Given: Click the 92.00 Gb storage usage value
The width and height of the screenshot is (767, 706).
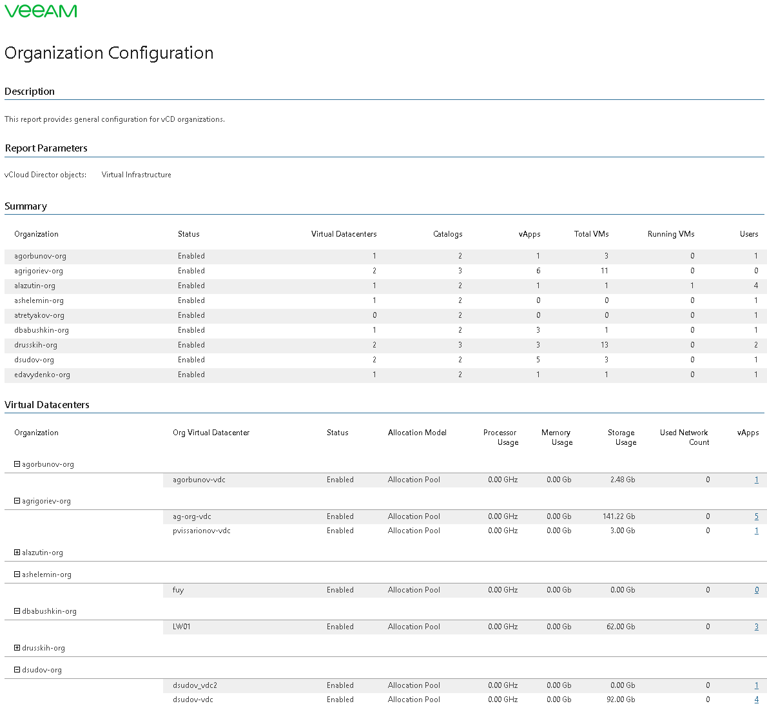Looking at the screenshot, I should 621,700.
